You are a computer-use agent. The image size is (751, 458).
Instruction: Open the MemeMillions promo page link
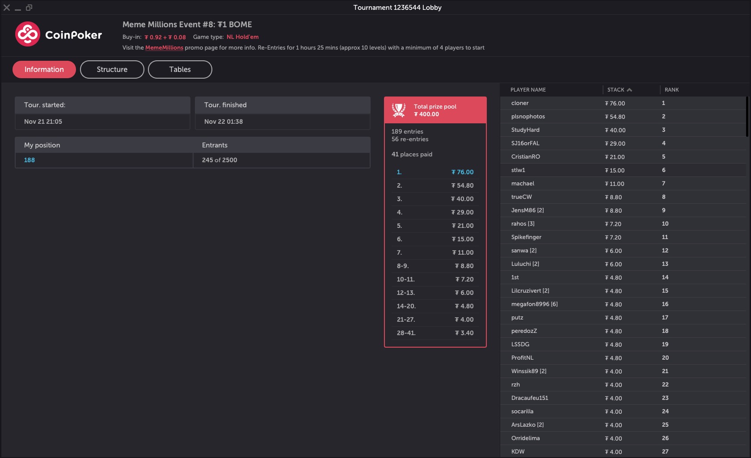coord(164,48)
